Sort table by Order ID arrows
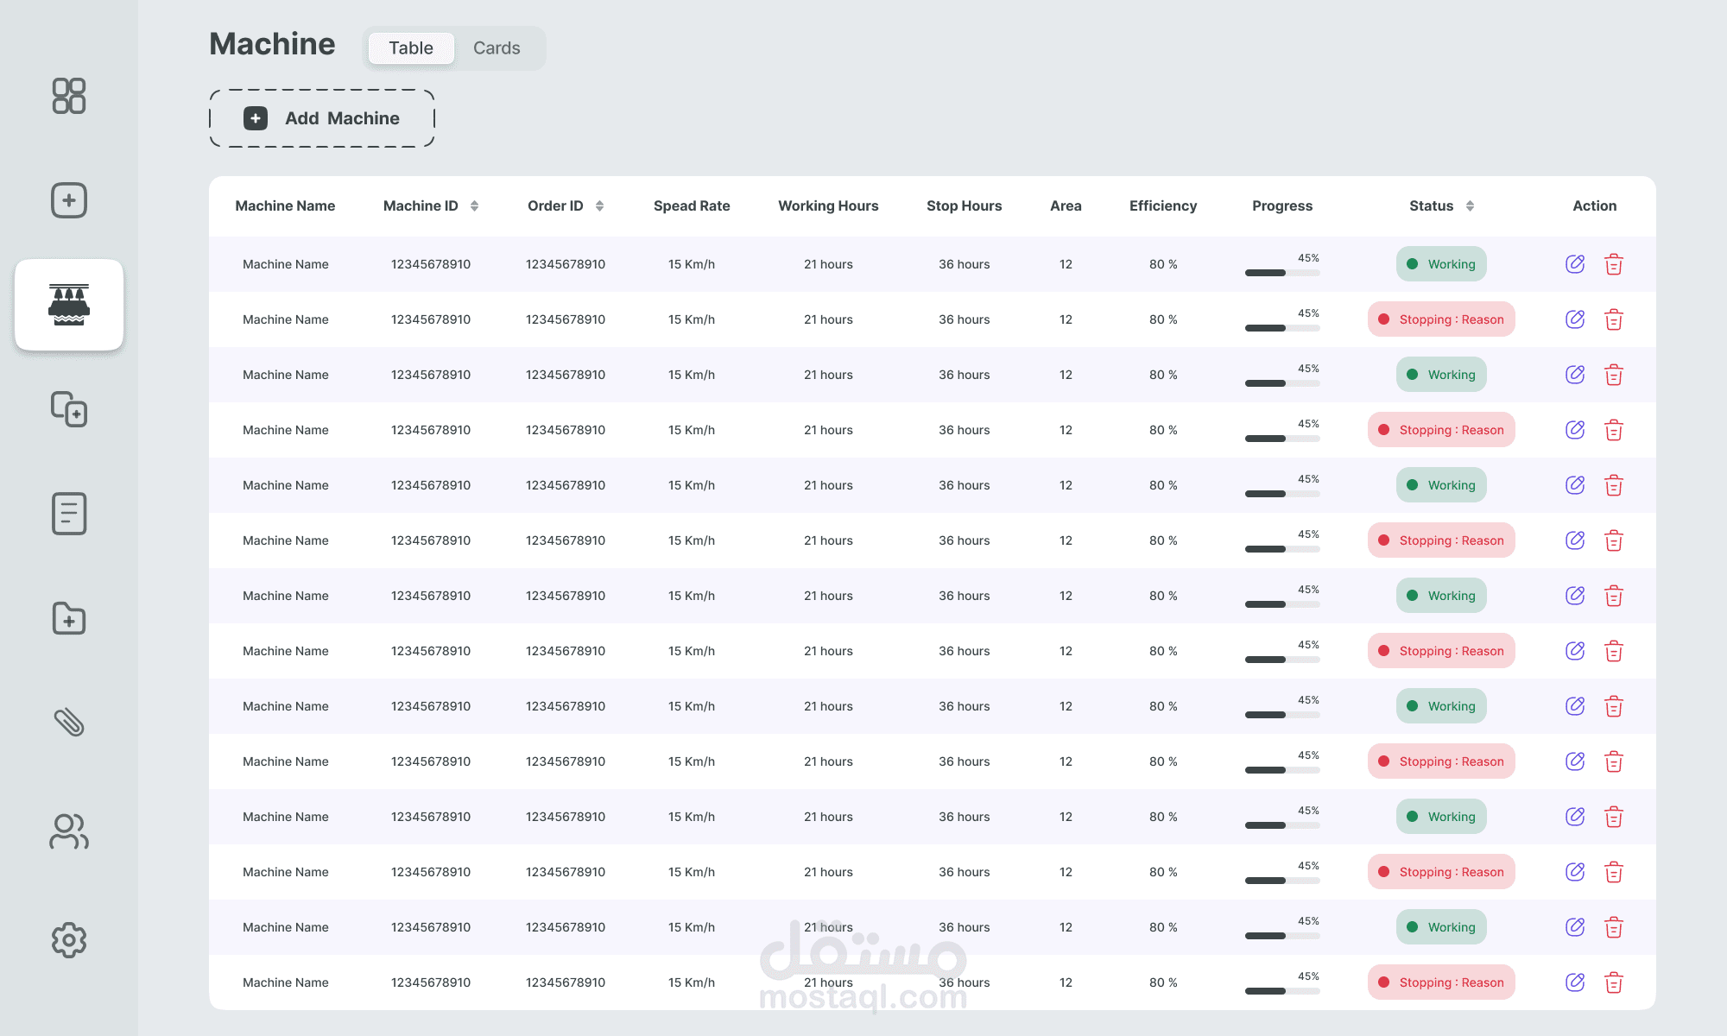This screenshot has height=1036, width=1727. [x=599, y=205]
